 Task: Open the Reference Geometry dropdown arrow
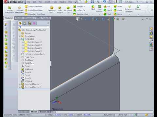pos(130,15)
